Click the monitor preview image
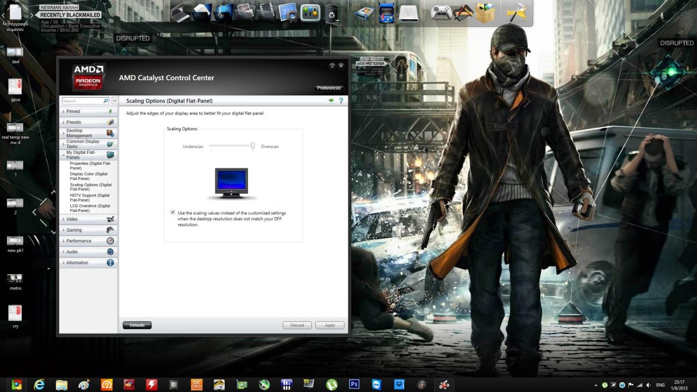This screenshot has width=697, height=392. click(x=231, y=184)
